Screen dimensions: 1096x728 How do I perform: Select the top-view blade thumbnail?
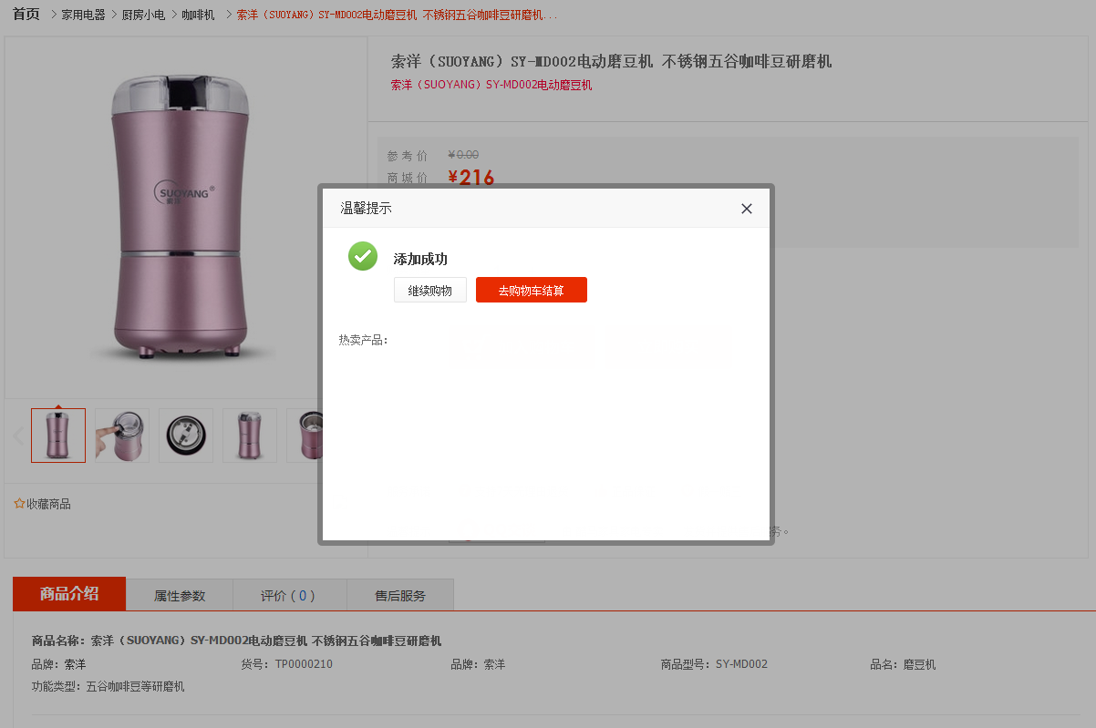pyautogui.click(x=186, y=436)
